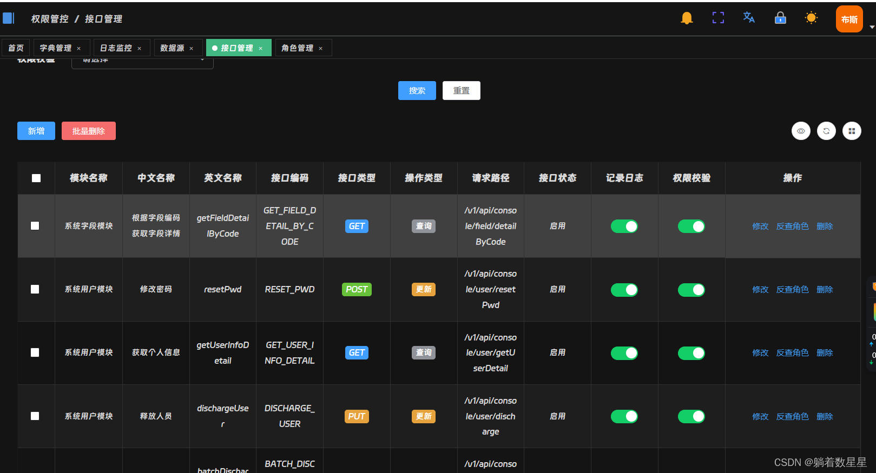
Task: Close the 接口管理 tab
Action: coord(261,49)
